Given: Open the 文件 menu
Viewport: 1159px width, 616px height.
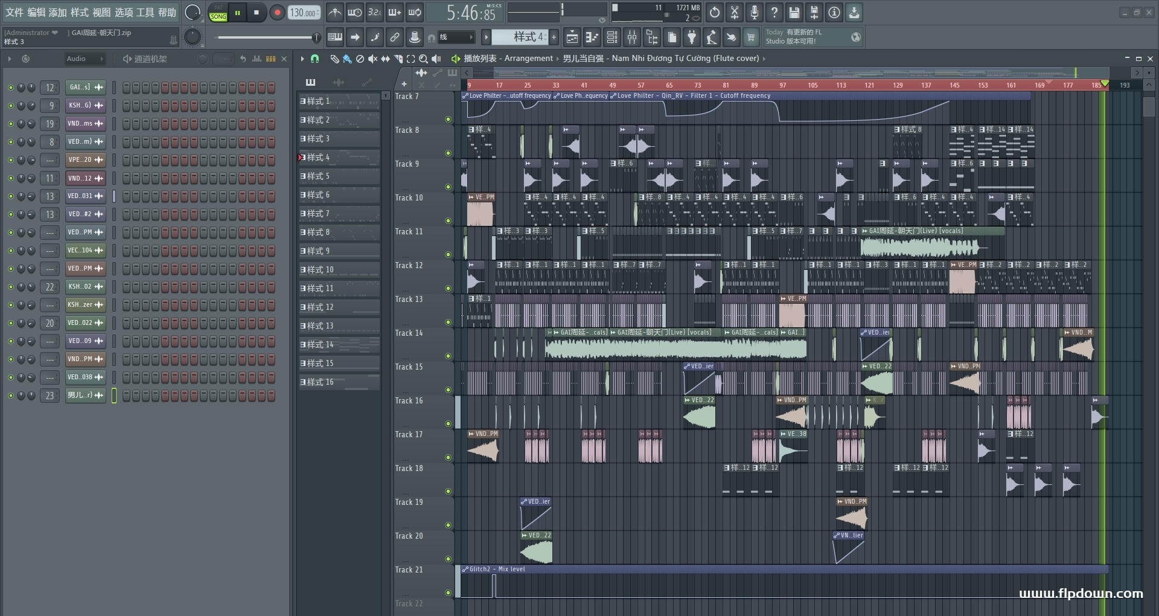Looking at the screenshot, I should coord(14,13).
